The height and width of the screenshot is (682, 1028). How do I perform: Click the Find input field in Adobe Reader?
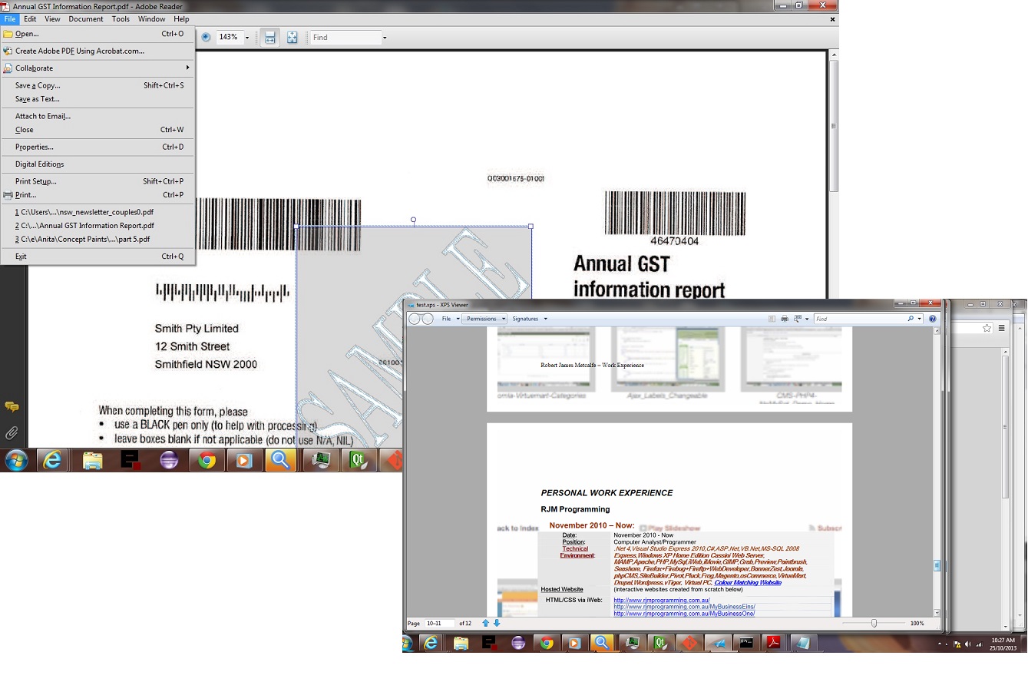(345, 38)
